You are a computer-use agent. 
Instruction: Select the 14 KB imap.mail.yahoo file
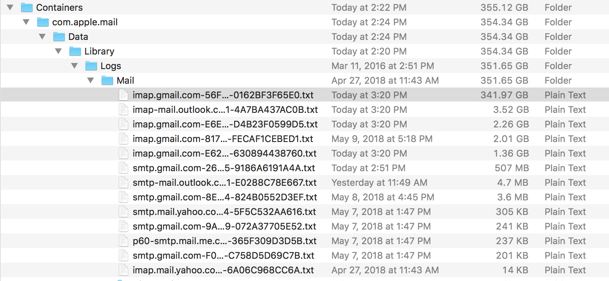(223, 270)
